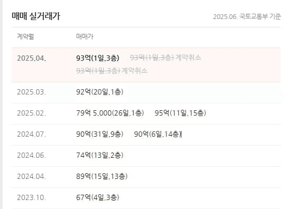Click the 2023.10. month cell

point(31,197)
